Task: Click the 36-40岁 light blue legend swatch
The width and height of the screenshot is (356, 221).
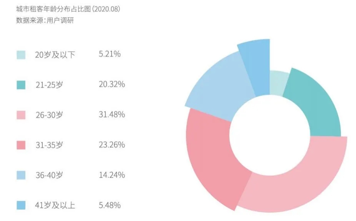Action: [x=21, y=175]
